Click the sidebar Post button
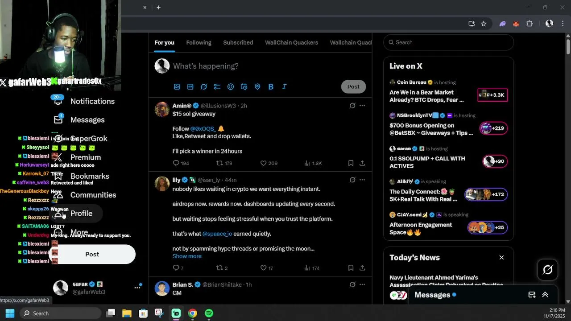The height and width of the screenshot is (321, 571). [x=92, y=254]
